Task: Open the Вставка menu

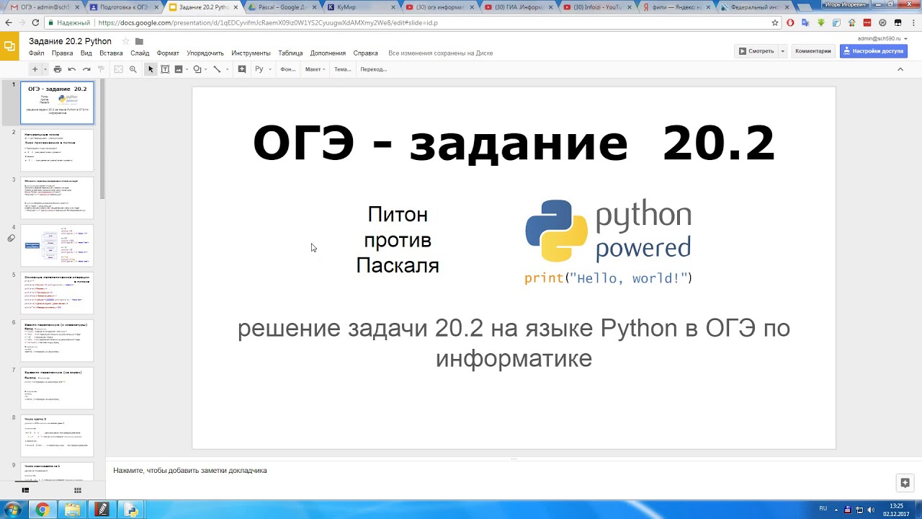Action: point(111,53)
